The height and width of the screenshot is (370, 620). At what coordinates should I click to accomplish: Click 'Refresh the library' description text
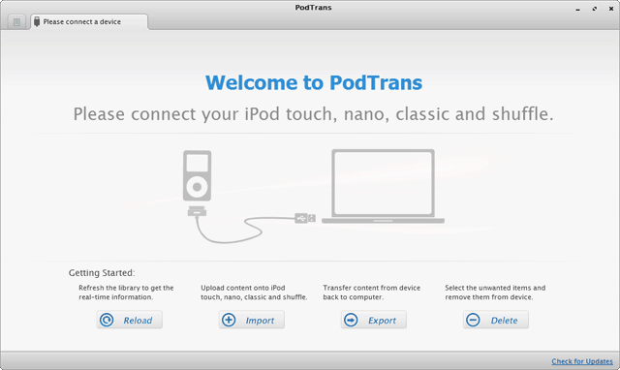coord(126,293)
